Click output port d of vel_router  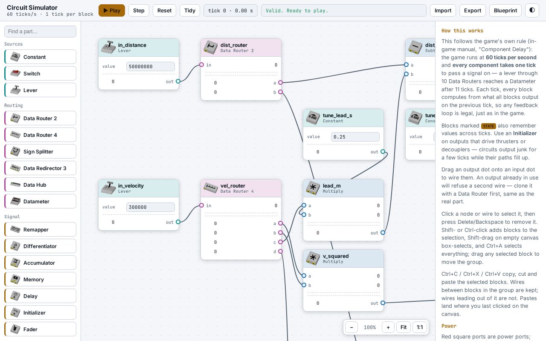pyautogui.click(x=280, y=251)
